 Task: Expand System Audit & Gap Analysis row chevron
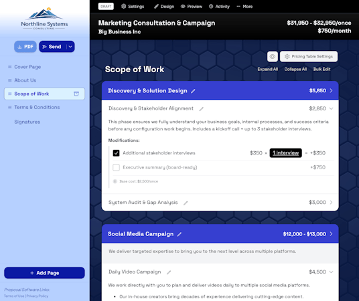click(x=331, y=202)
